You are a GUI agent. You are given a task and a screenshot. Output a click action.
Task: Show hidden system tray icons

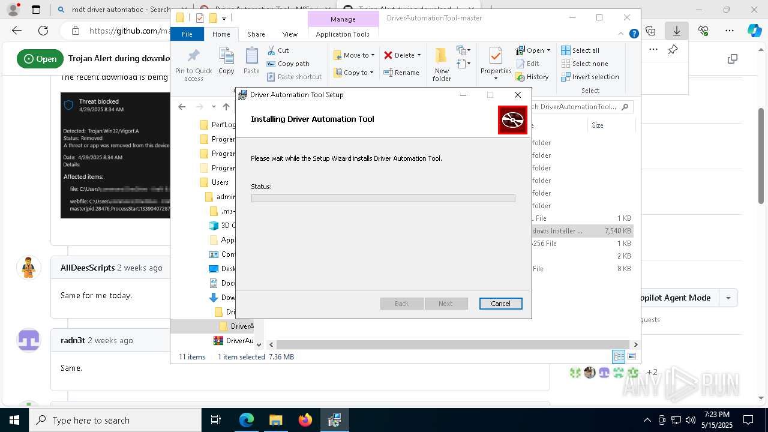point(647,420)
